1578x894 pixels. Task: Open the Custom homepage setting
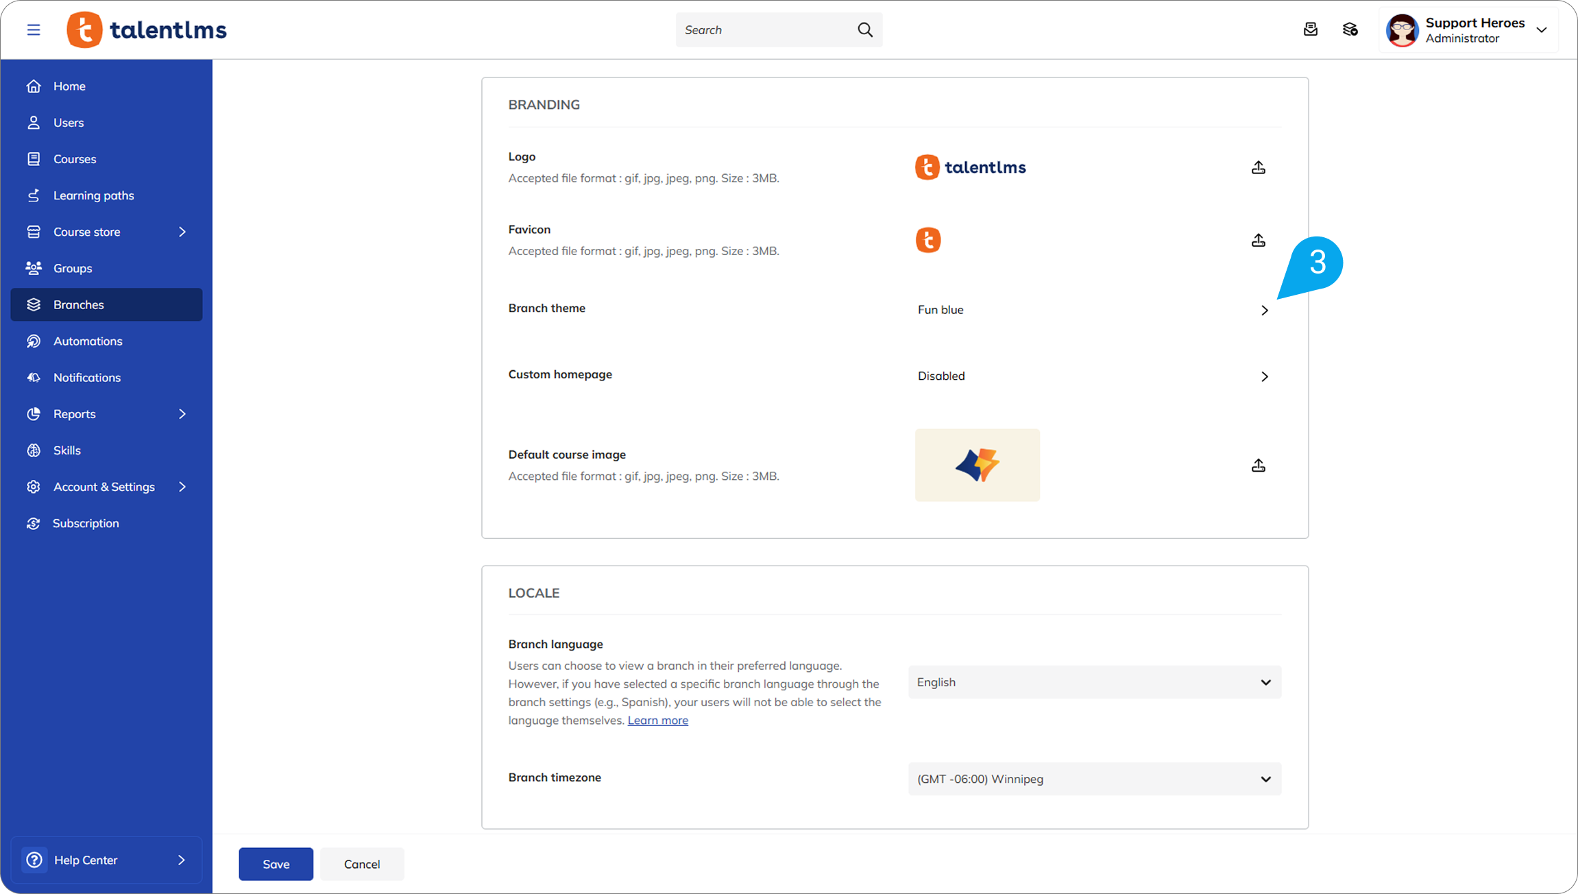pyautogui.click(x=1264, y=376)
